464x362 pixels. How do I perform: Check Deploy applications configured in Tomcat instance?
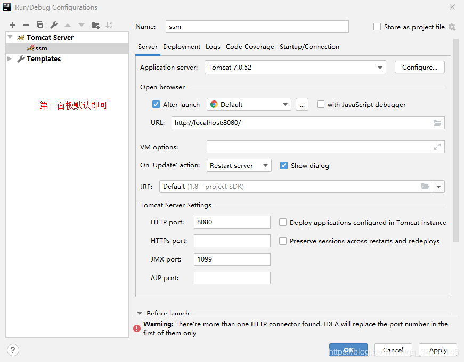coord(283,222)
